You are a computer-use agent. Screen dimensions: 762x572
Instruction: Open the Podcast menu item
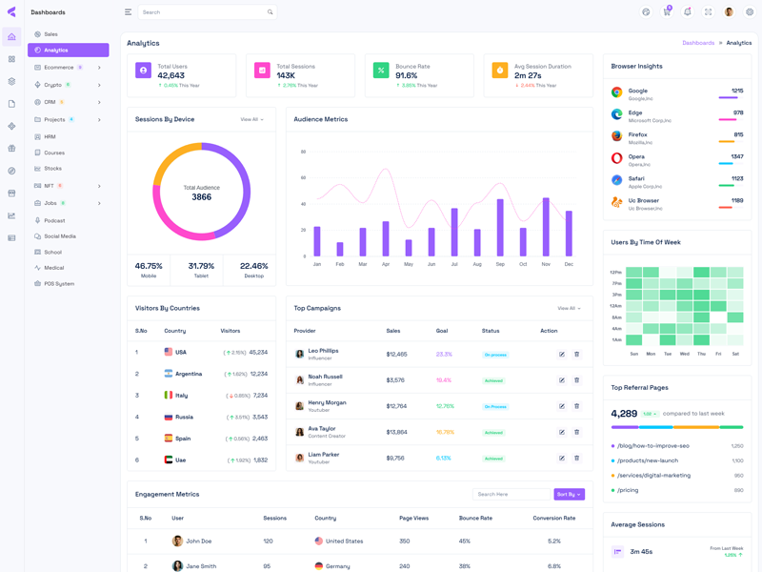(x=54, y=220)
